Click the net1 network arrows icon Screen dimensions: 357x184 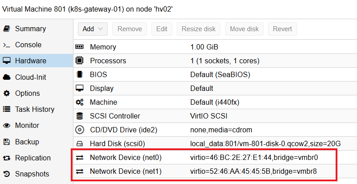[80, 171]
